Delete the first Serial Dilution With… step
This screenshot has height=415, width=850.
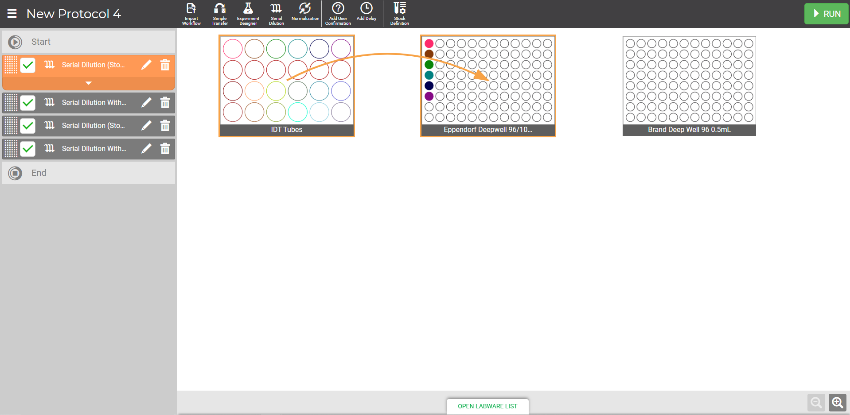[x=165, y=103]
